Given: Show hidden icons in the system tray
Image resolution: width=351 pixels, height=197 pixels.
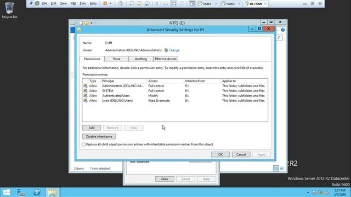Looking at the screenshot, I should [308, 192].
